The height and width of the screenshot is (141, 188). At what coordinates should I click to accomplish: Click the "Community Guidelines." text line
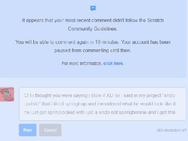pos(93,29)
